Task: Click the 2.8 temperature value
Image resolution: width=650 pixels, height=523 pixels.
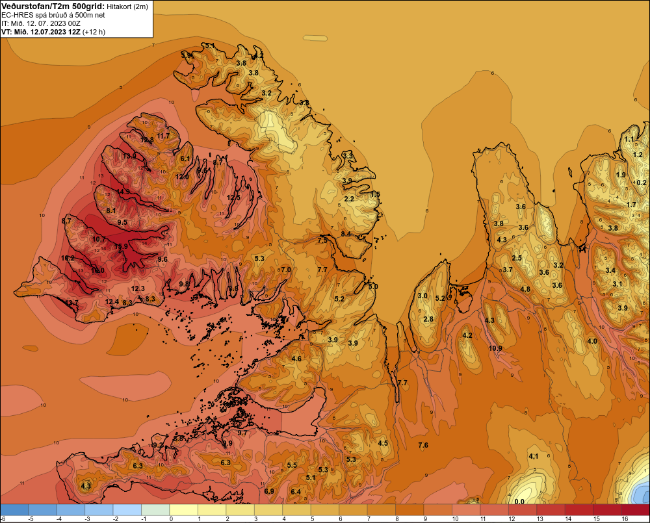Action: click(x=428, y=319)
